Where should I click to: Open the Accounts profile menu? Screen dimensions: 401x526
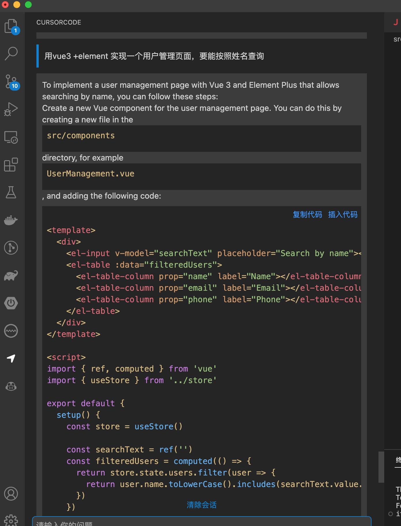point(11,494)
